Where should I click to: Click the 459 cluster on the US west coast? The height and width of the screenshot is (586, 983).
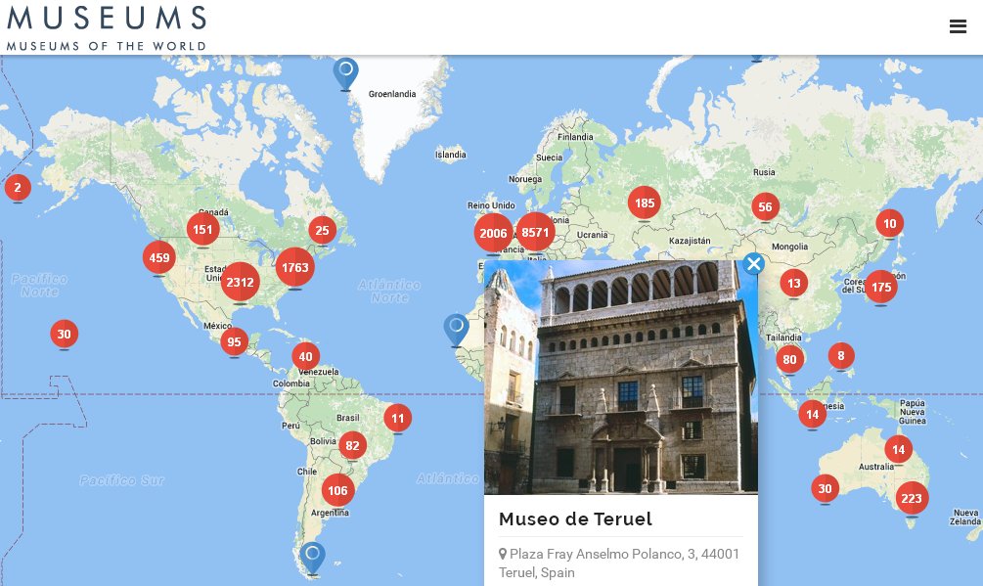(158, 257)
